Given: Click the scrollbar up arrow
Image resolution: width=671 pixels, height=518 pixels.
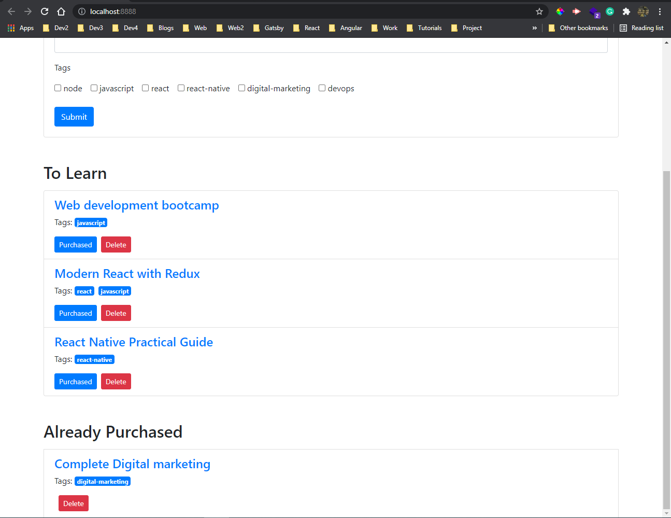Looking at the screenshot, I should [x=667, y=42].
